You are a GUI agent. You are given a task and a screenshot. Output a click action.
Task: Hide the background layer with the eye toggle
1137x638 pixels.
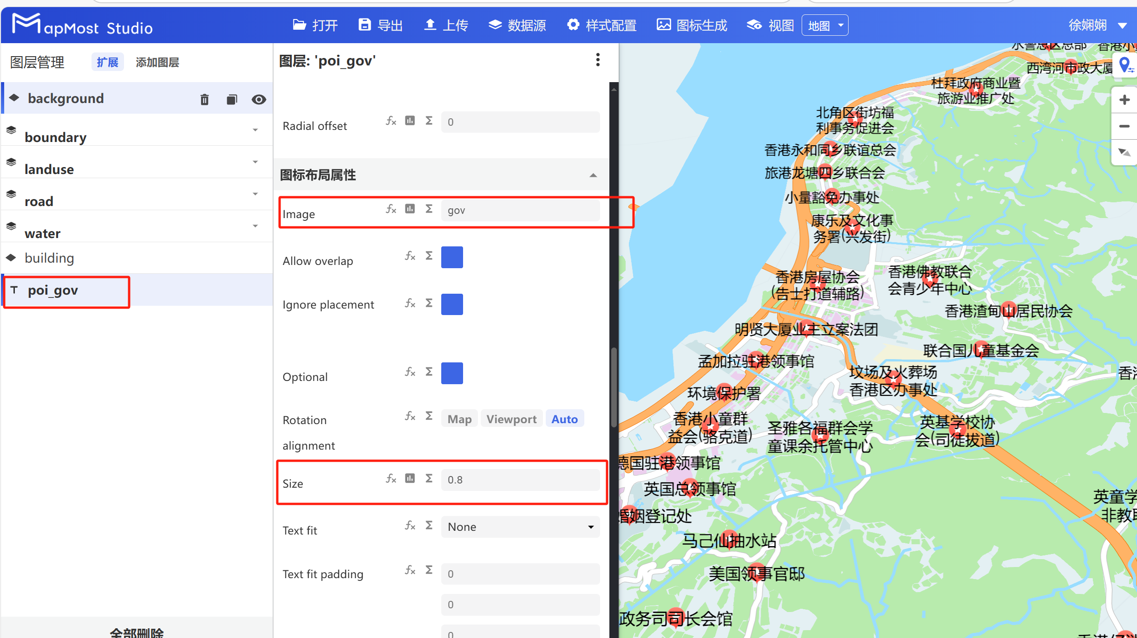point(259,99)
